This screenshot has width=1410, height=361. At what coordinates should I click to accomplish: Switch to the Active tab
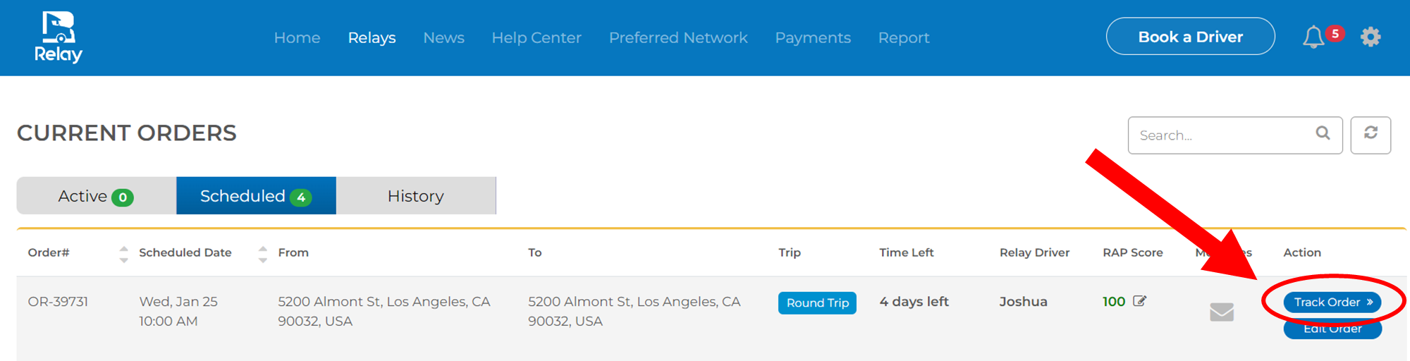96,196
